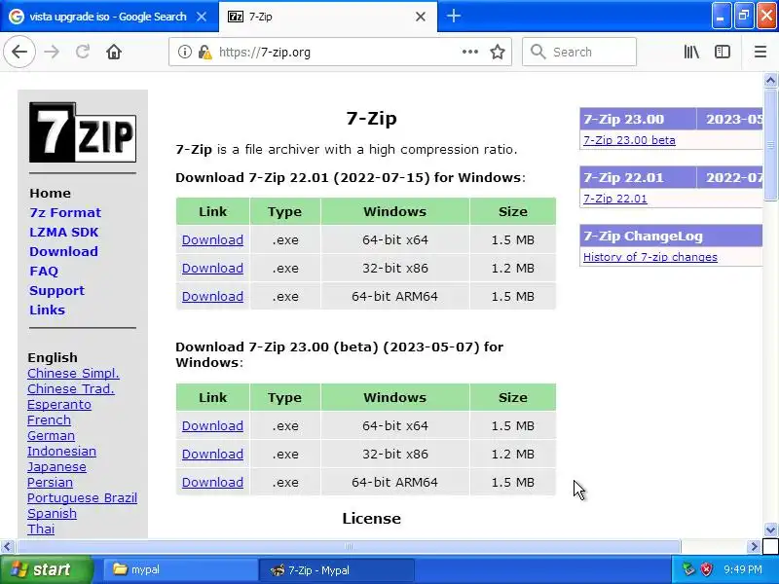Go to the Download sidebar page
The image size is (779, 584).
click(x=63, y=251)
